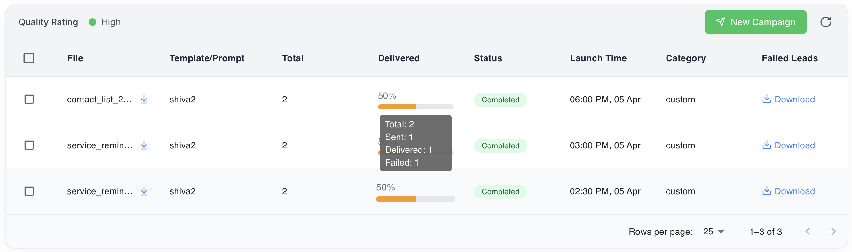Download failed leads for 06:00 PM campaign
852x252 pixels.
point(788,99)
